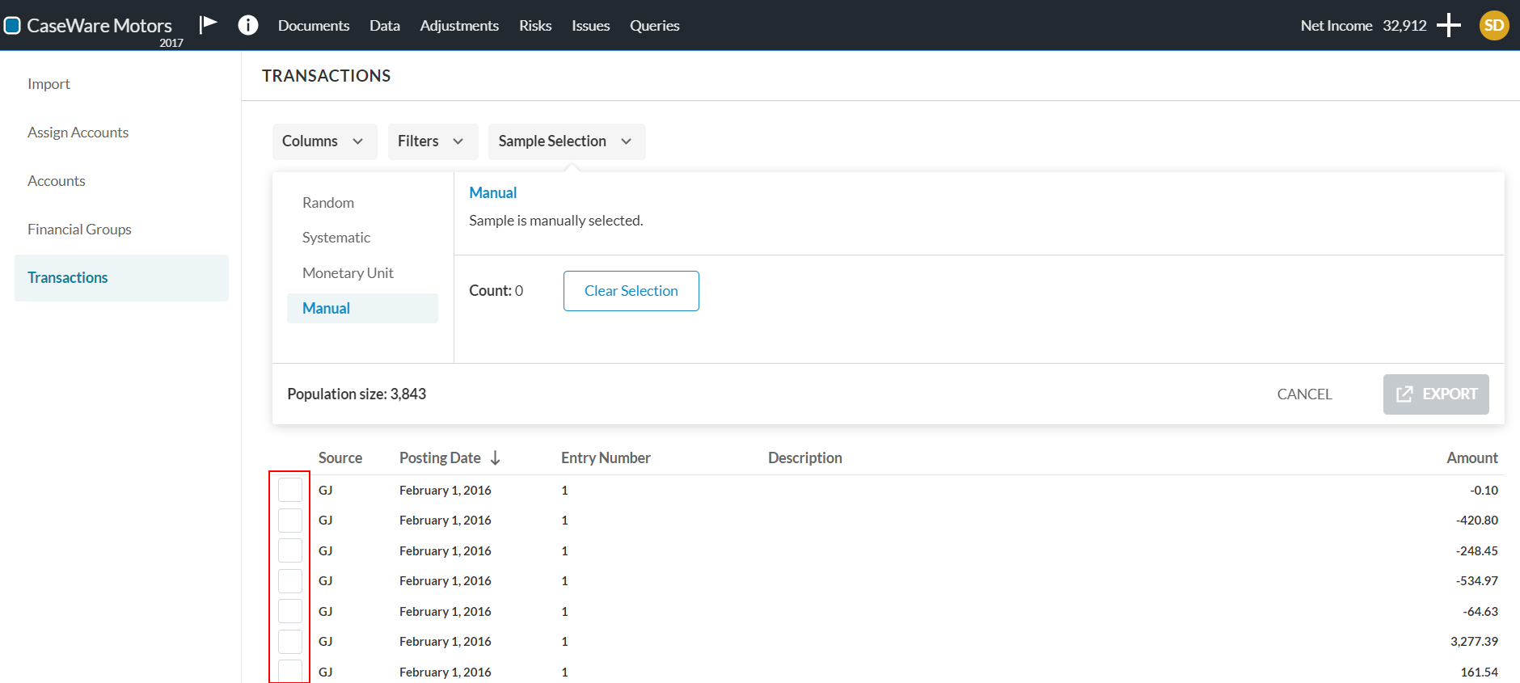
Task: Open the SD user avatar menu
Action: [x=1493, y=25]
